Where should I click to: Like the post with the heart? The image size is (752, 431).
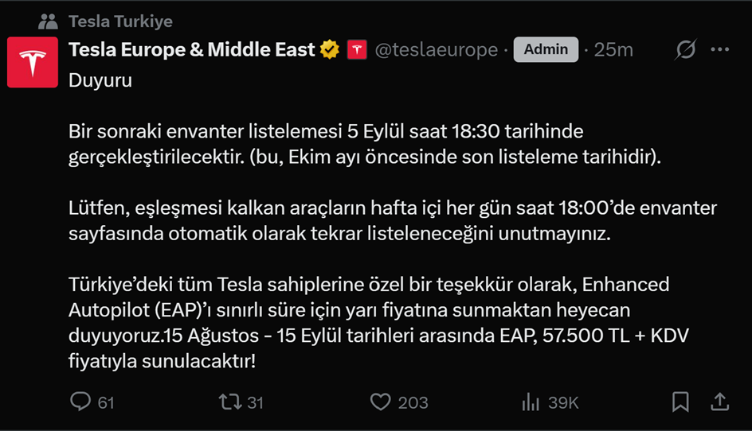382,402
